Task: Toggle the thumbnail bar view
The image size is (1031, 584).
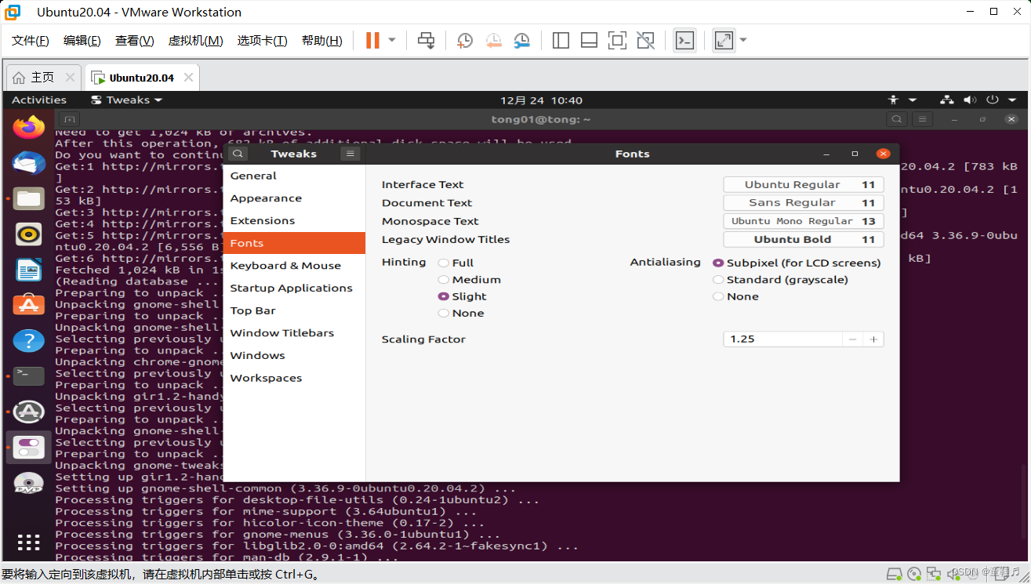Action: pos(589,40)
